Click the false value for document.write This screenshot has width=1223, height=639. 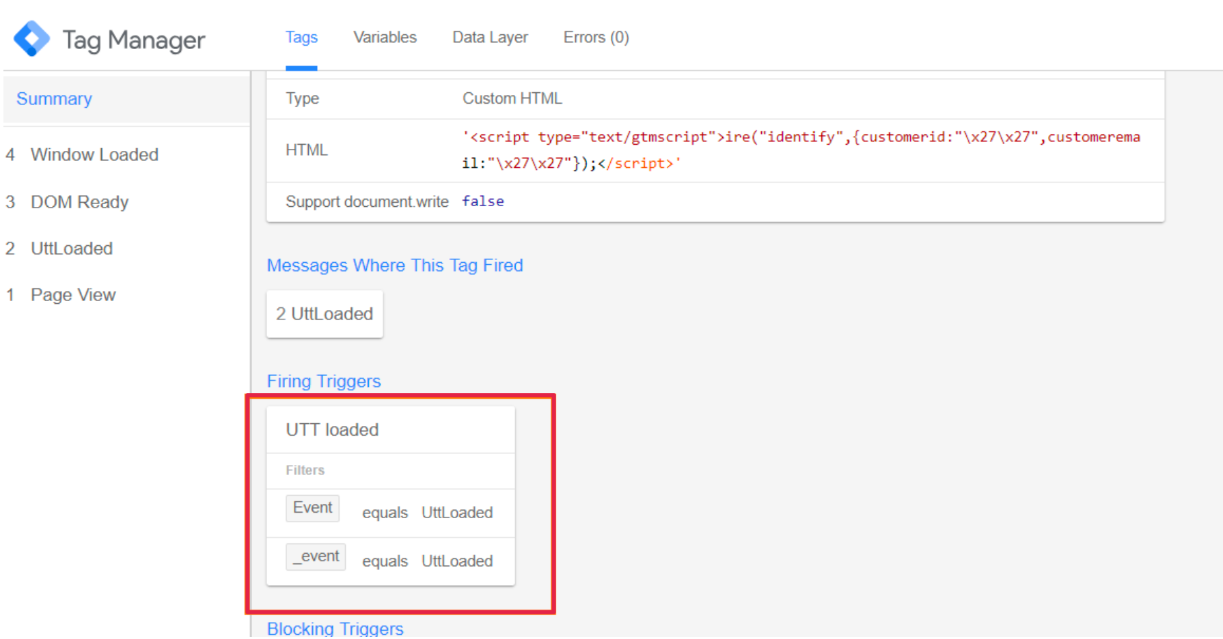483,201
